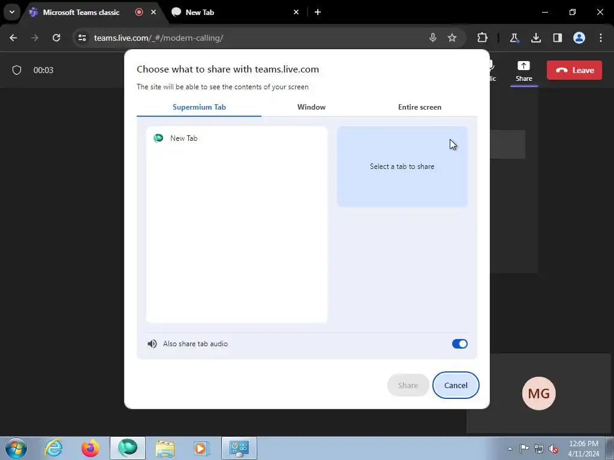
Task: Click the browser forward arrow
Action: [35, 38]
